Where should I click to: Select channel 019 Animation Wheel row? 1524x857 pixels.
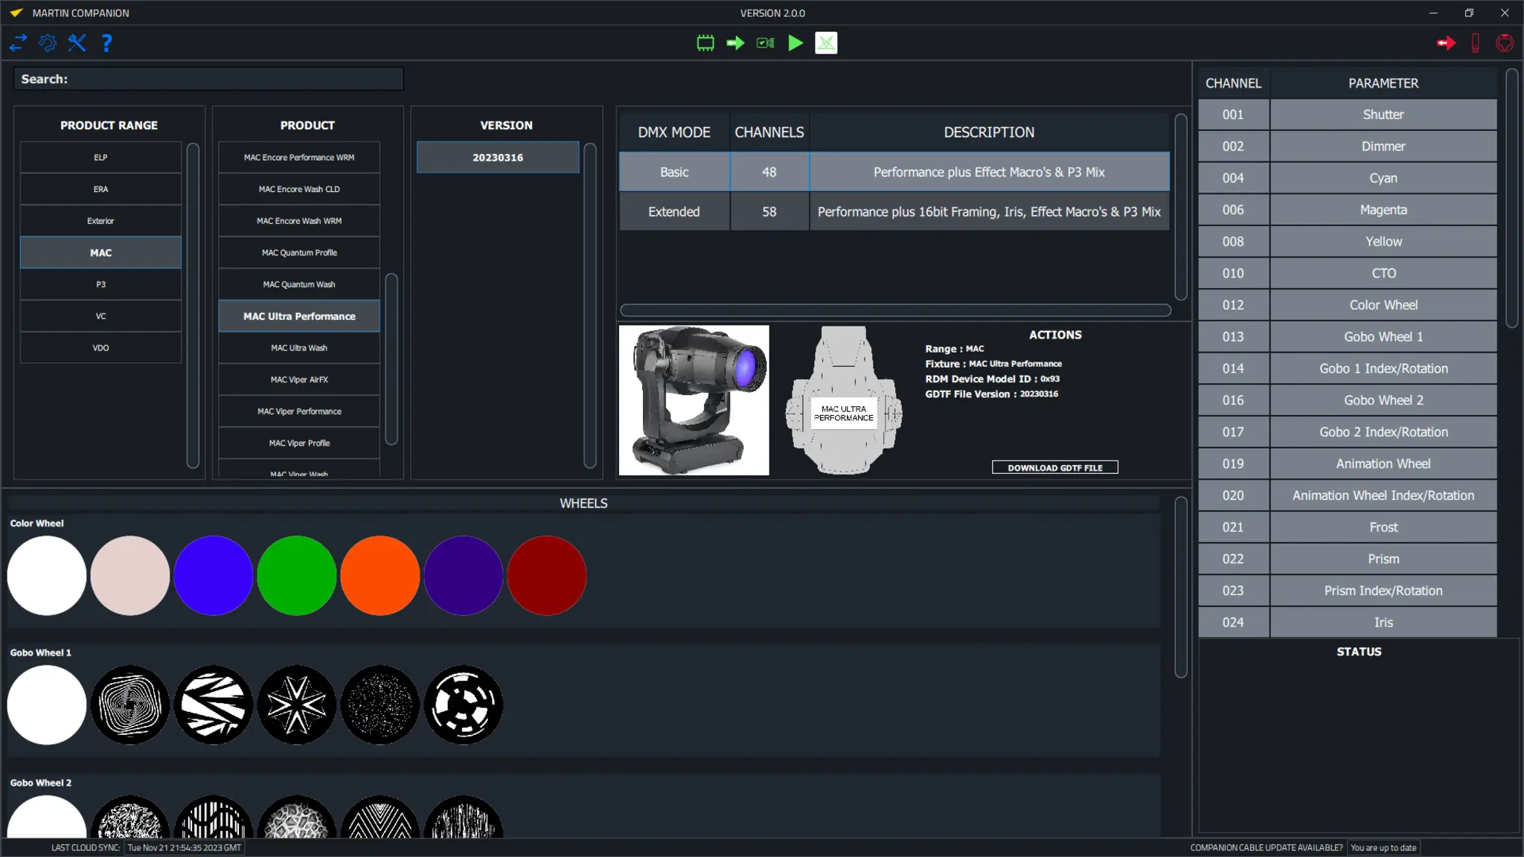click(1347, 463)
